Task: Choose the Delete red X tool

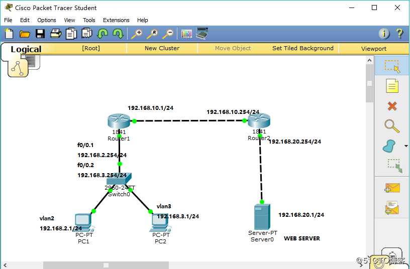Action: click(392, 106)
